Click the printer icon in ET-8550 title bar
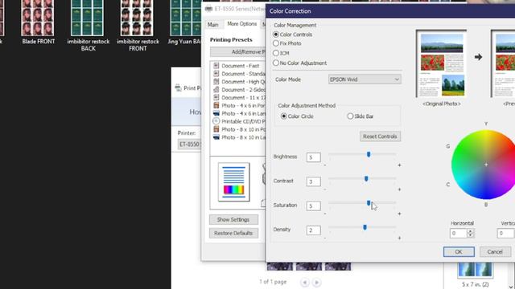Image resolution: width=515 pixels, height=289 pixels. (x=208, y=9)
